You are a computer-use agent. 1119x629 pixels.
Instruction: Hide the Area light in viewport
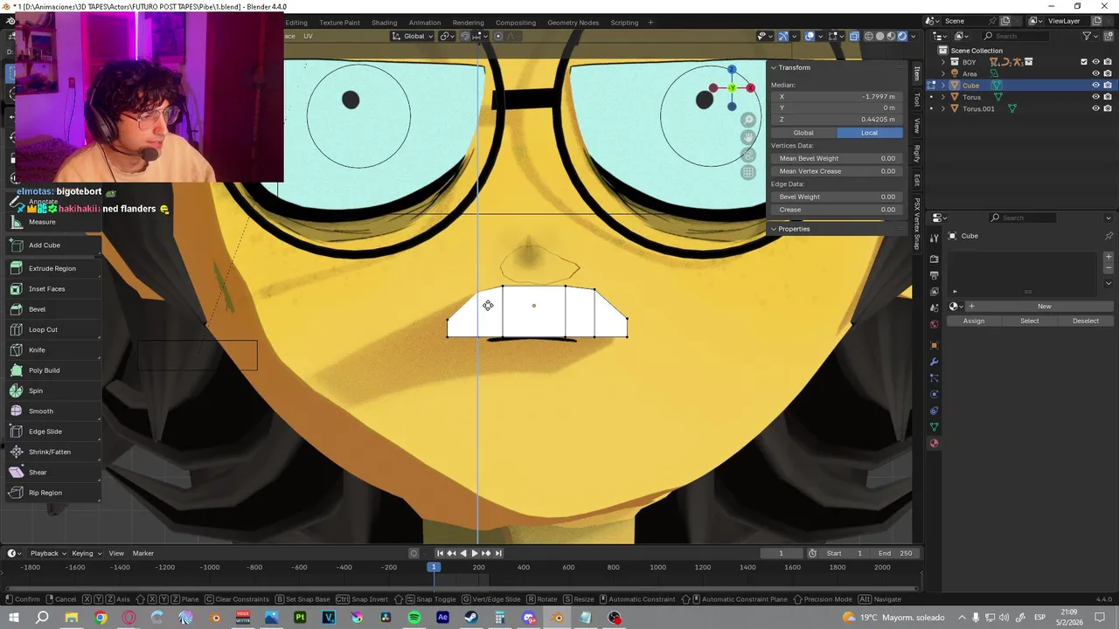pos(1095,73)
